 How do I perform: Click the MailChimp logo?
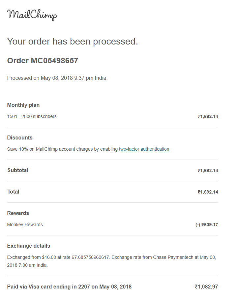click(x=32, y=15)
